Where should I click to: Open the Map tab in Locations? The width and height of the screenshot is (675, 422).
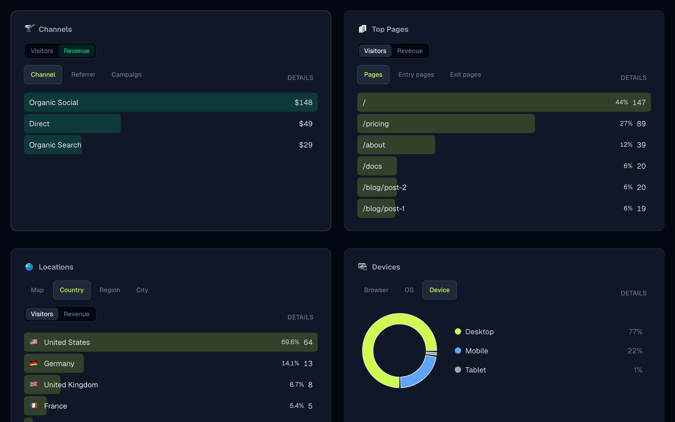tap(37, 290)
